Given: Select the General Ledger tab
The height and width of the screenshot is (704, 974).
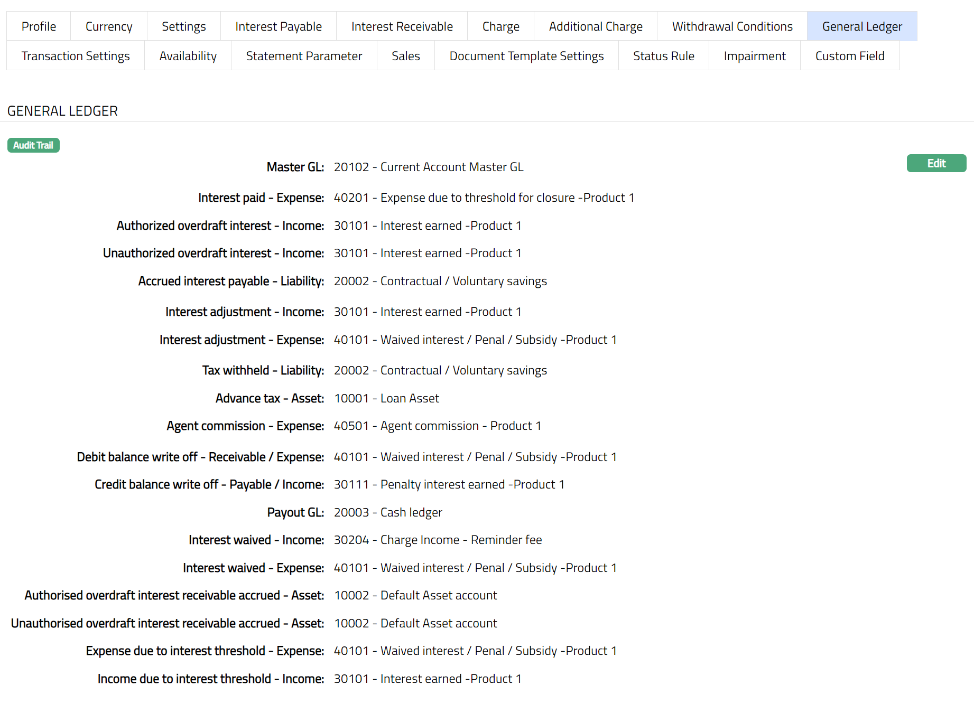Looking at the screenshot, I should pos(862,26).
